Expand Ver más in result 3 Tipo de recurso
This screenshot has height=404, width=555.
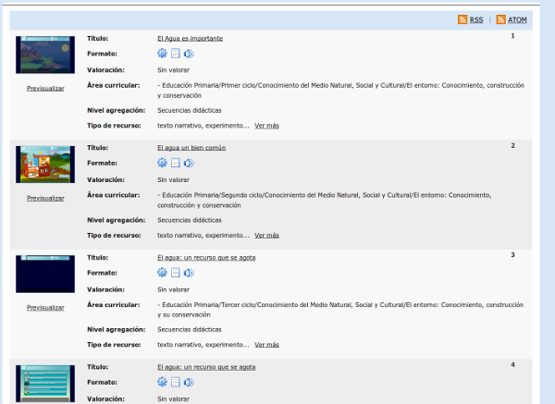tap(267, 345)
